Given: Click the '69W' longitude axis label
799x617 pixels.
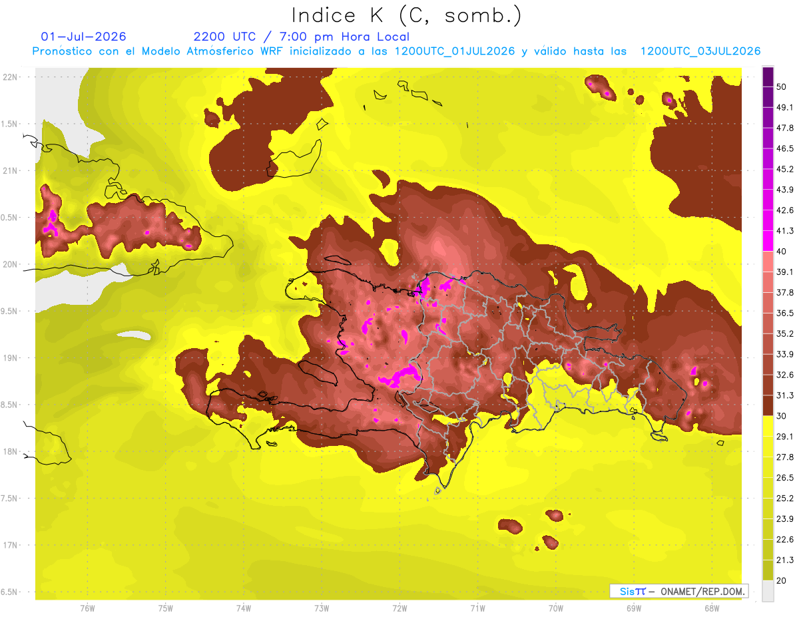Looking at the screenshot, I should (633, 608).
